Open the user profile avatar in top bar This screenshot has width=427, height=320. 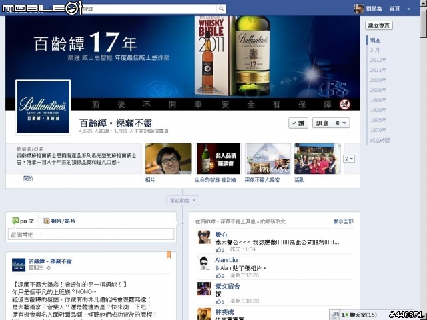358,9
